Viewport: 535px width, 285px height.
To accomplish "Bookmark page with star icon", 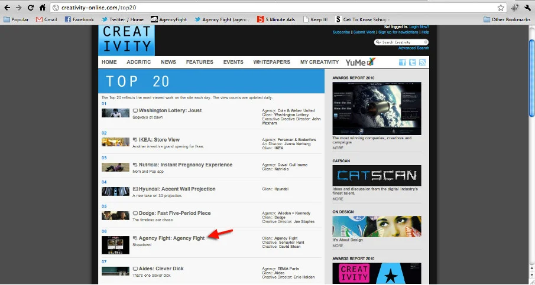I will 501,8.
